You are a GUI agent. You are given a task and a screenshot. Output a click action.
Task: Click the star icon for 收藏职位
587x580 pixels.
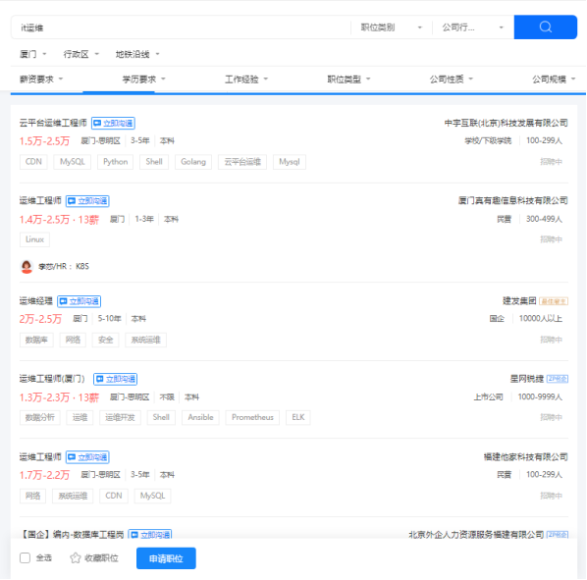(x=76, y=557)
